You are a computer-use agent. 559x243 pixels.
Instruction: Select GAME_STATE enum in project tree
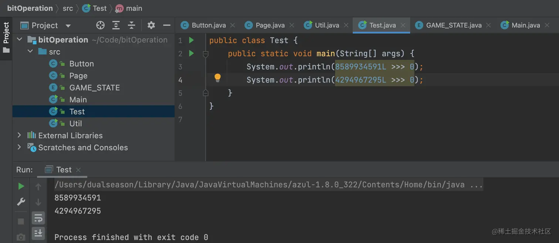point(95,88)
